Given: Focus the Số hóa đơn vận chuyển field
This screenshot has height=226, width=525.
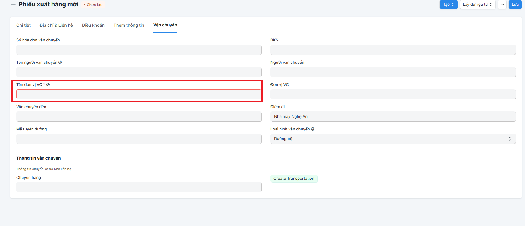Looking at the screenshot, I should (139, 50).
